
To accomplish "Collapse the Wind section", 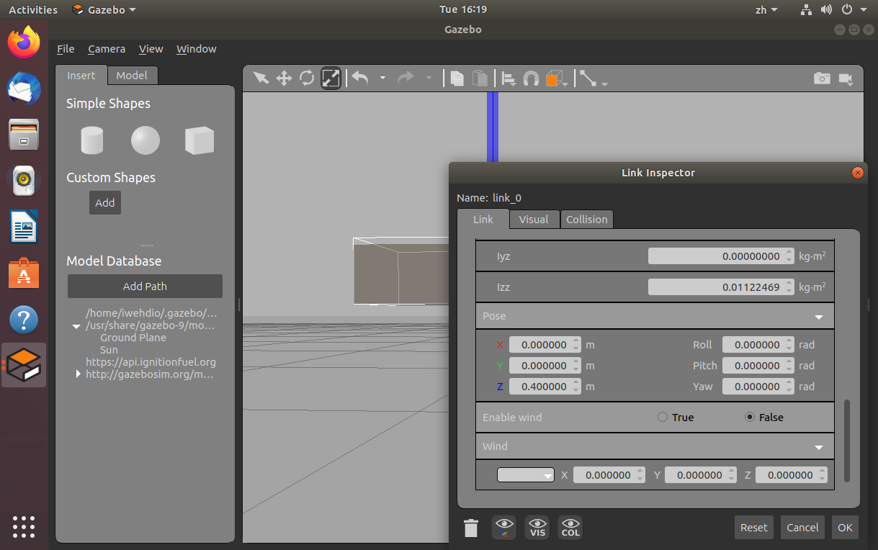I will [x=818, y=447].
